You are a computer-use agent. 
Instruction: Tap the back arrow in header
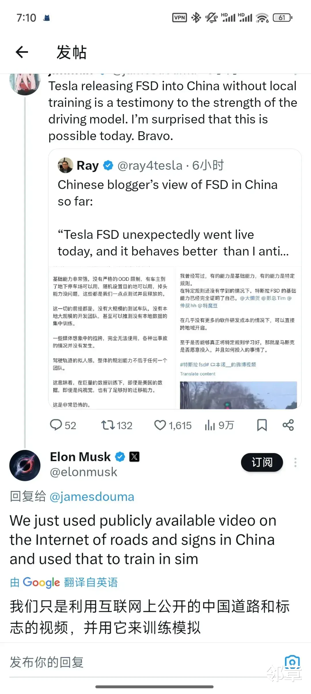pyautogui.click(x=22, y=52)
